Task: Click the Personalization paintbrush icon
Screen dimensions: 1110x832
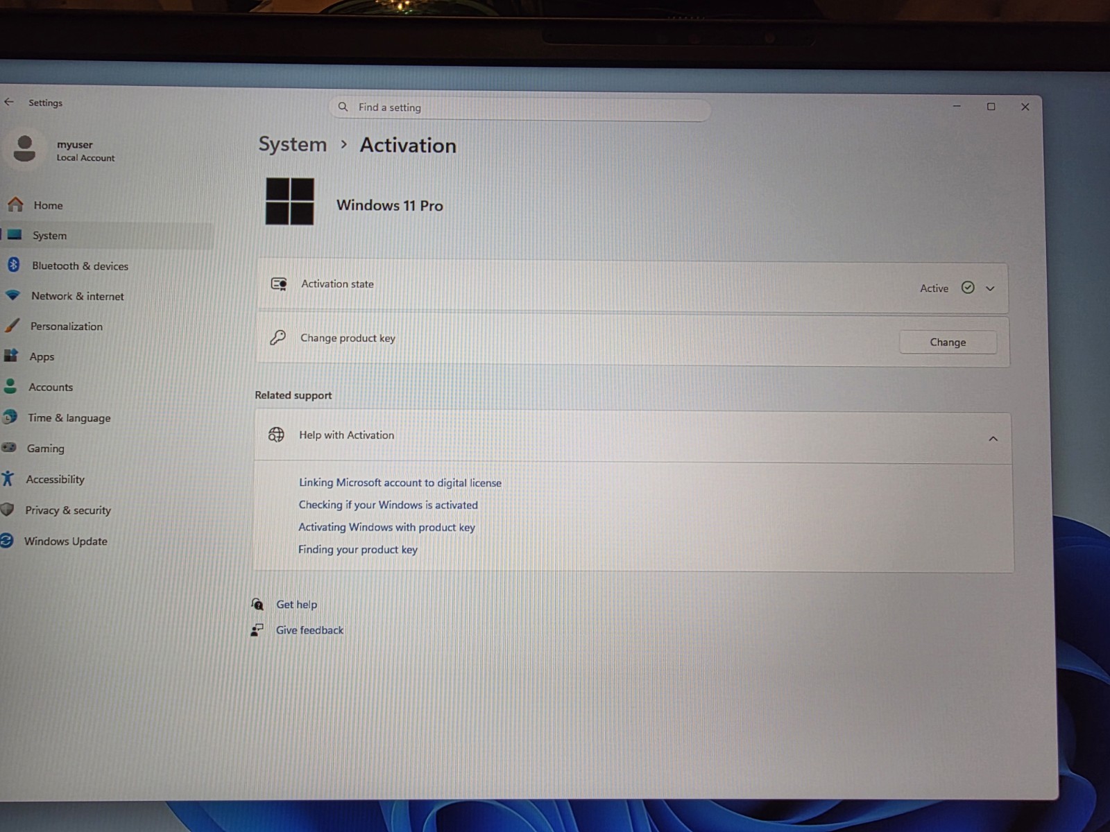Action: click(12, 325)
